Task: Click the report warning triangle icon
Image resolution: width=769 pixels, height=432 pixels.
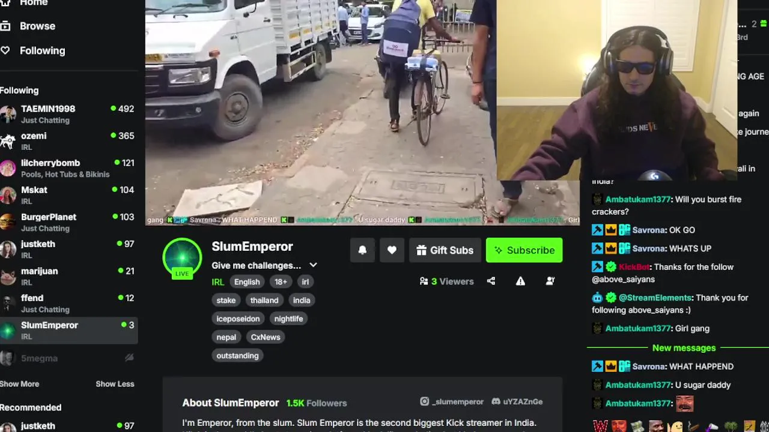Action: tap(520, 281)
